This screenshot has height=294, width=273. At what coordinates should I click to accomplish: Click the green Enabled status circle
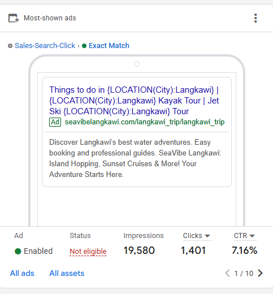coord(18,251)
